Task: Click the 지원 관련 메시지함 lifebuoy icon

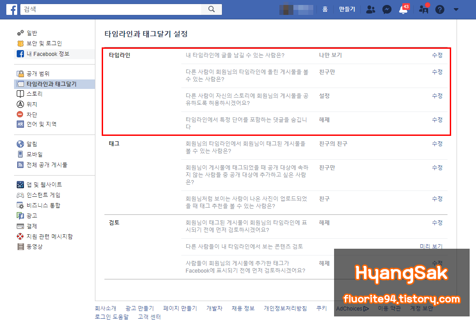Action: 20,236
